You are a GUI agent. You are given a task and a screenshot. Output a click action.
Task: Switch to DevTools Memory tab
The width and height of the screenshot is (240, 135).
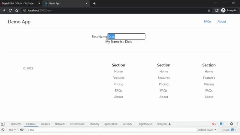94,124
